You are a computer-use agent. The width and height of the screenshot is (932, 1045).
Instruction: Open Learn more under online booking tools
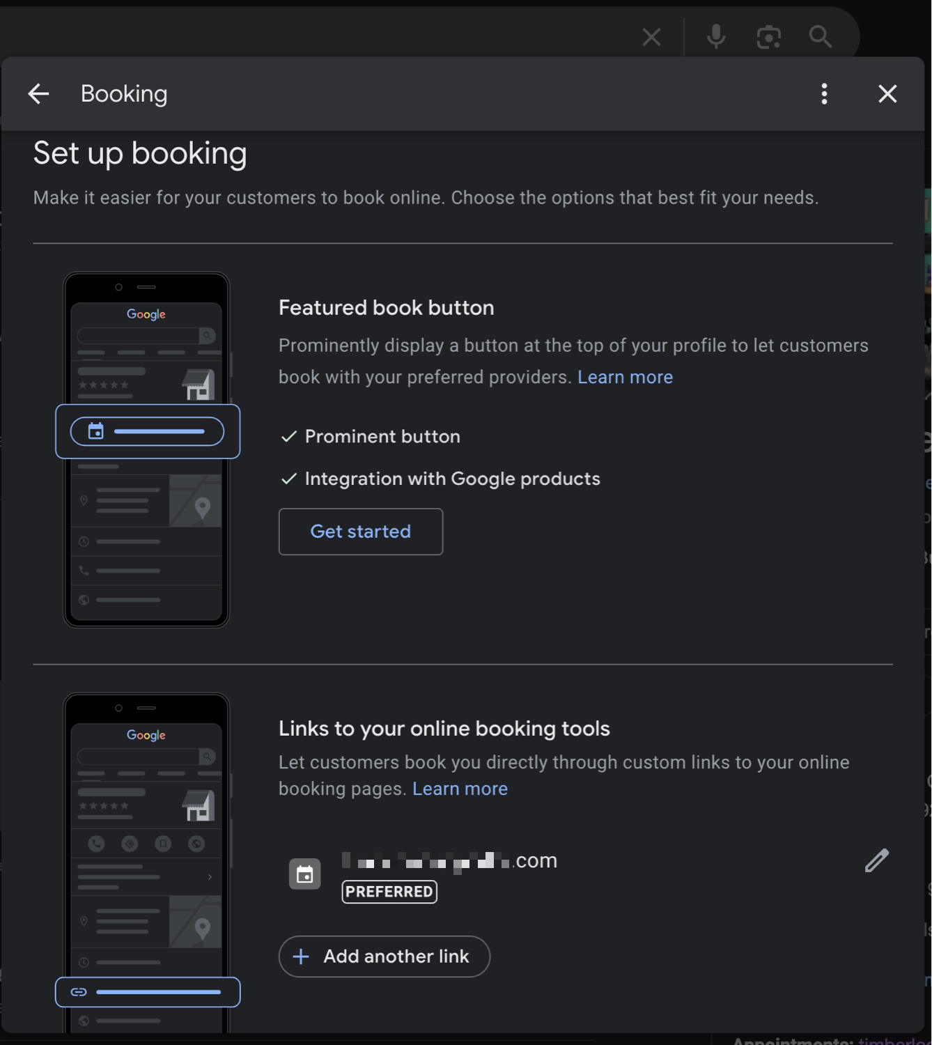pyautogui.click(x=460, y=789)
